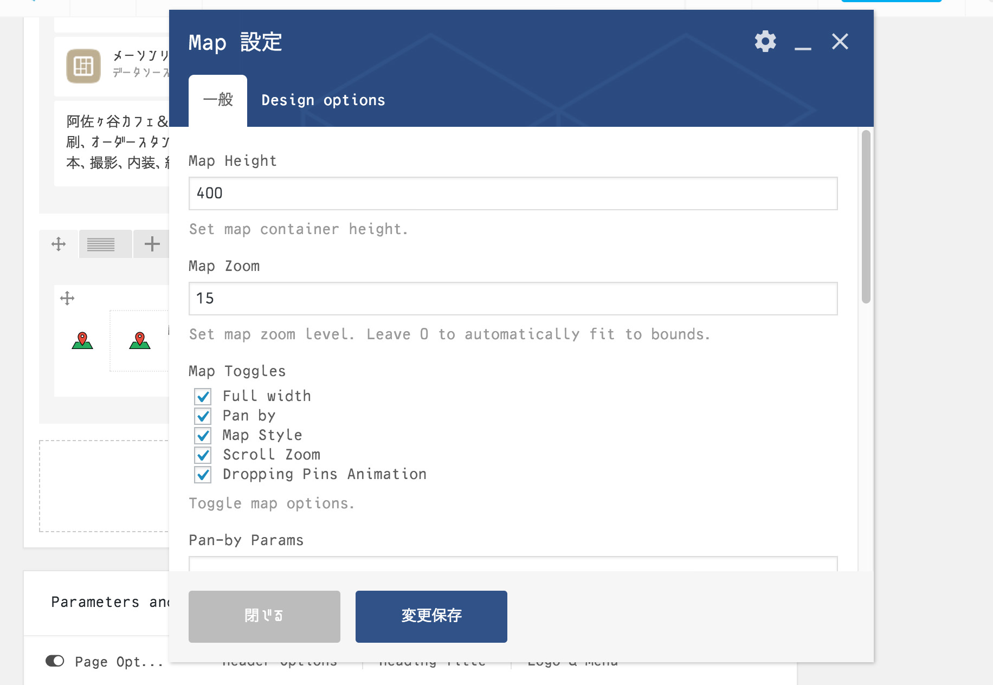Click the 閉じる button
Screen dimensions: 993x685
[x=265, y=617]
